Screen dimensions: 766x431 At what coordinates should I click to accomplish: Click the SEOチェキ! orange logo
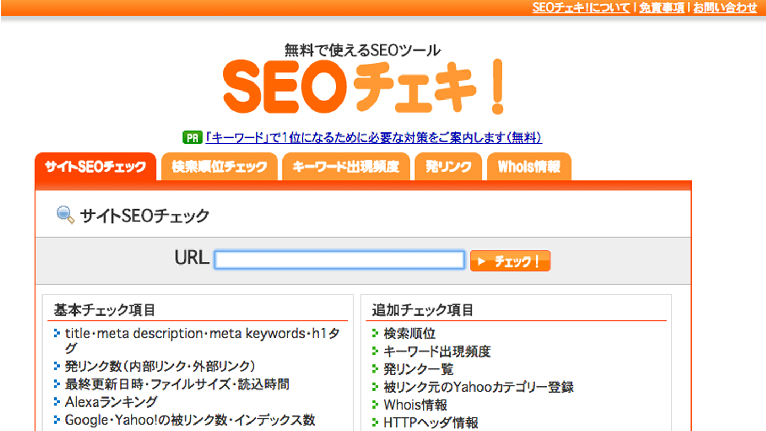pyautogui.click(x=363, y=86)
